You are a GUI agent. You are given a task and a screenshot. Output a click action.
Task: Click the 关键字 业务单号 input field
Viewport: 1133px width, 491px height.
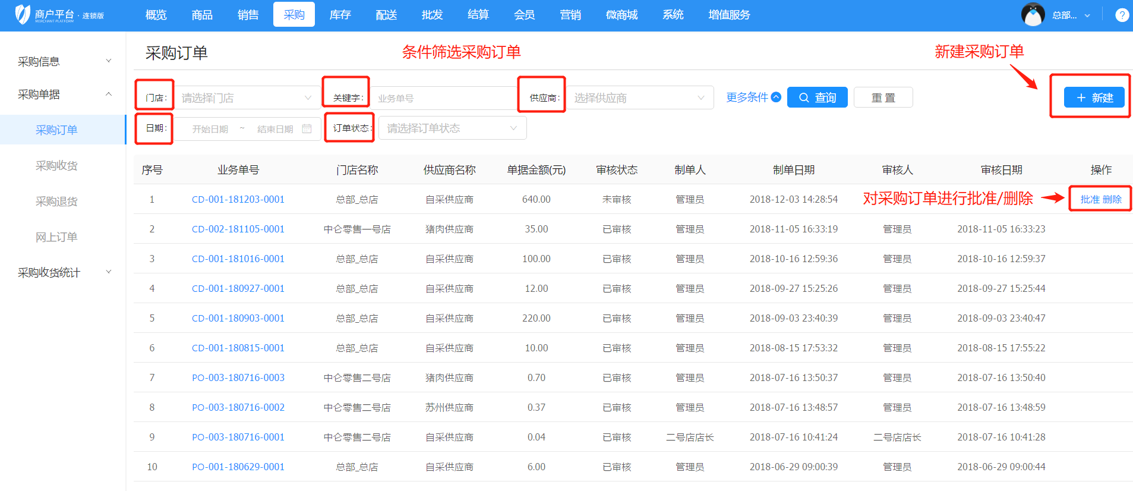coord(443,98)
